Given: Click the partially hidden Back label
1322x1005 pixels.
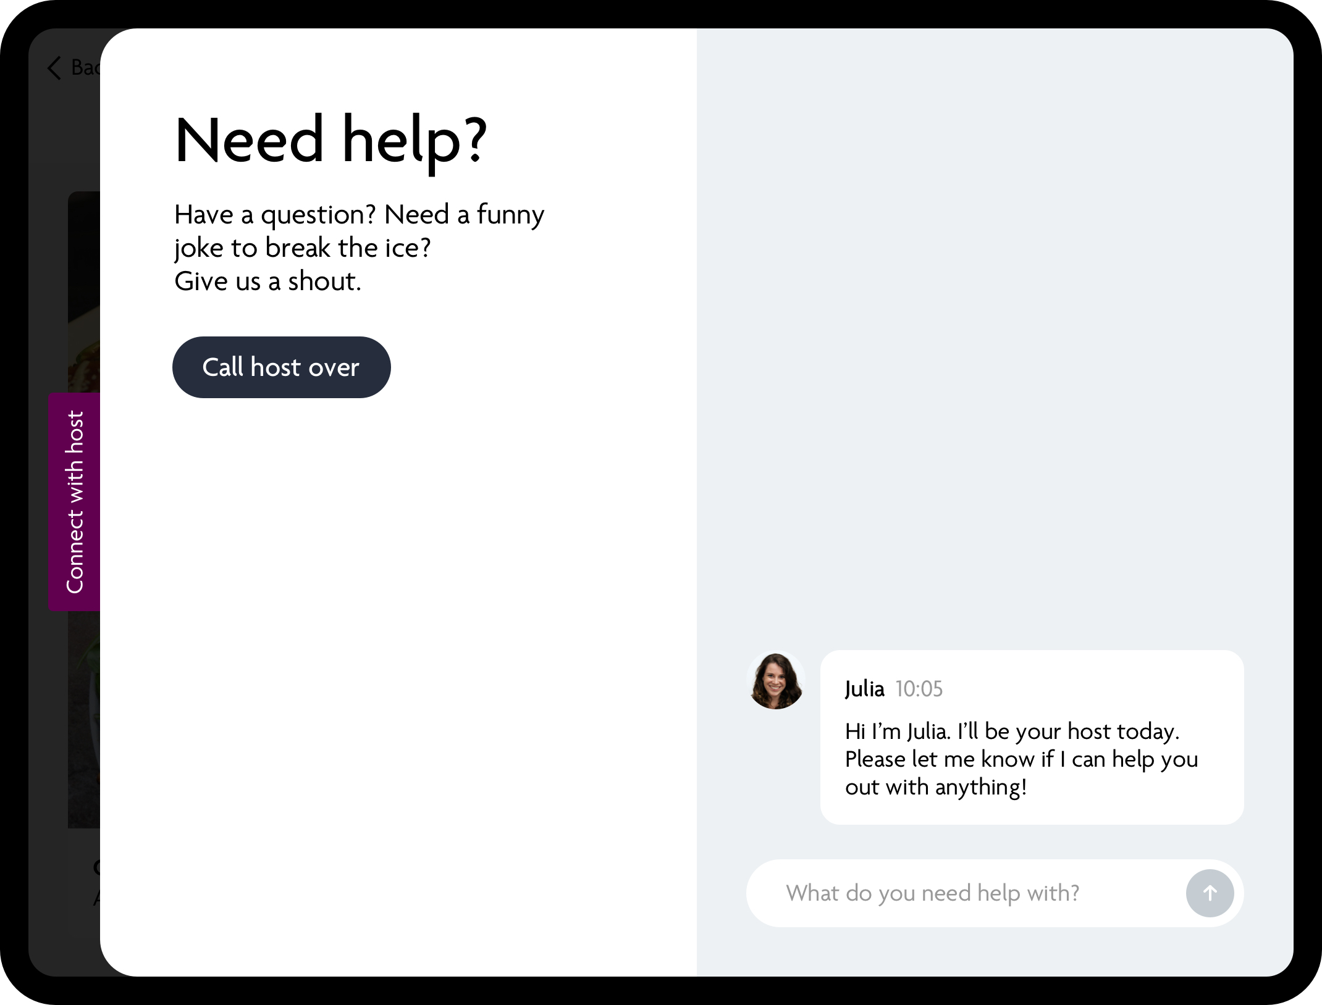Looking at the screenshot, I should [85, 67].
